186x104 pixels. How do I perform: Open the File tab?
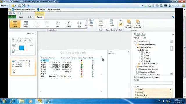12,17
